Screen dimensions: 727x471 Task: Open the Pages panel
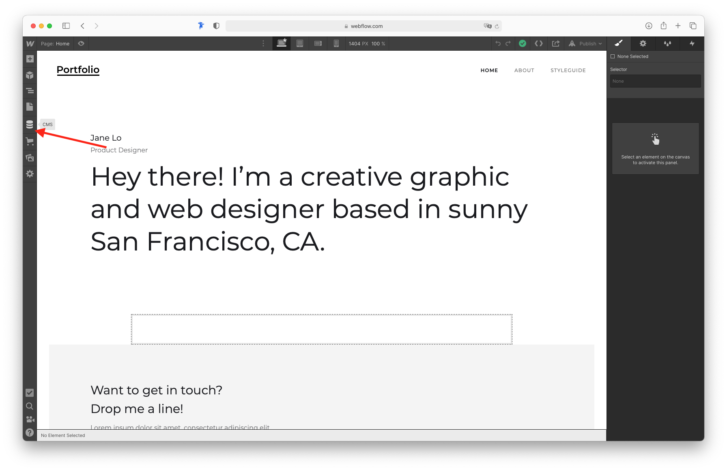[30, 106]
